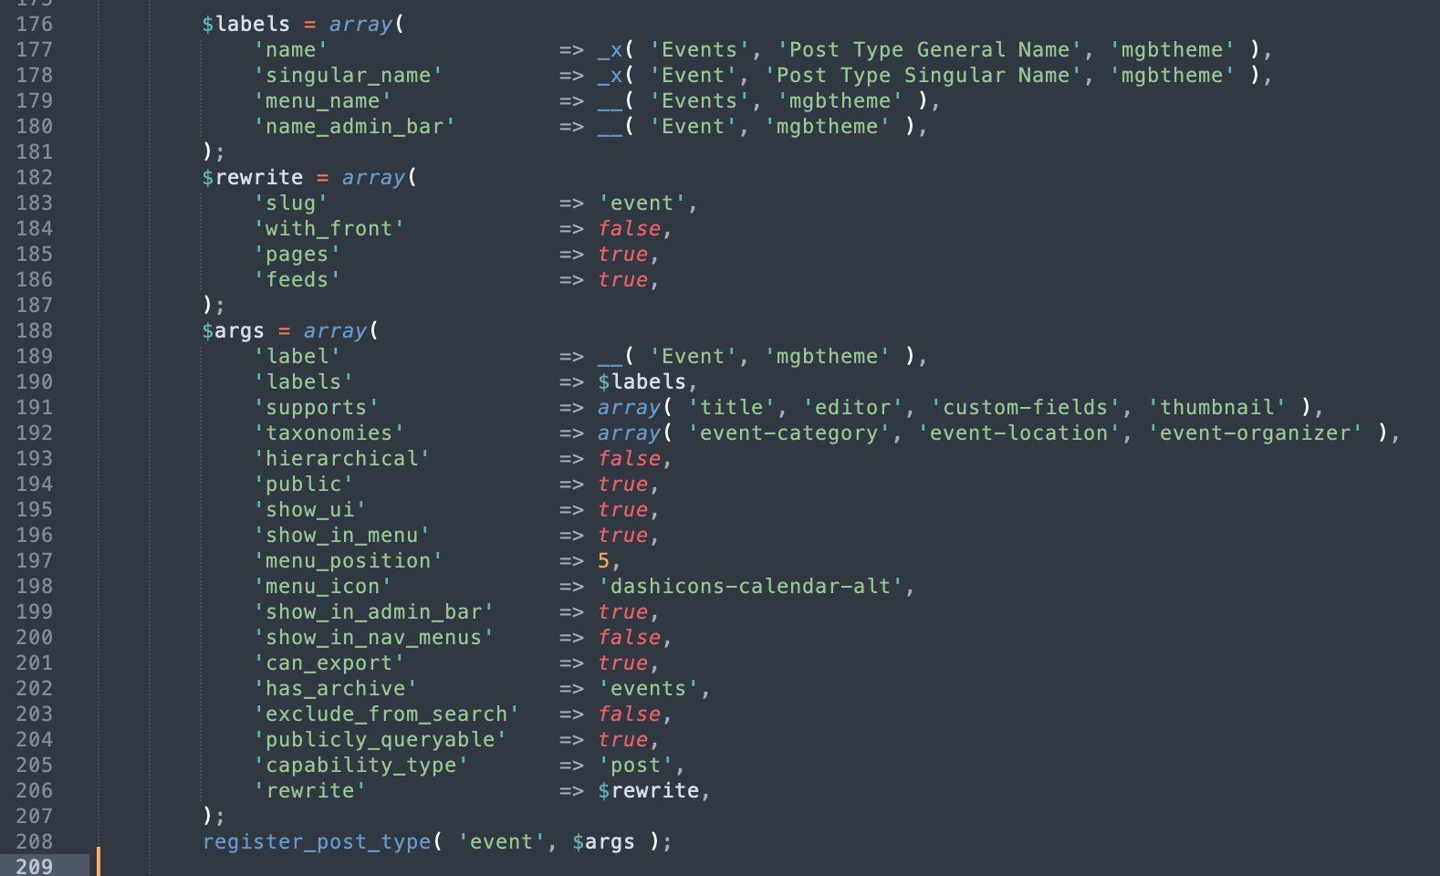1440x876 pixels.
Task: Click the $args variable declaration
Action: [x=234, y=330]
